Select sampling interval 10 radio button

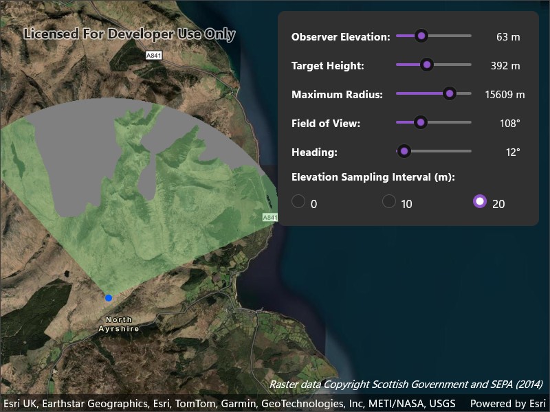388,201
